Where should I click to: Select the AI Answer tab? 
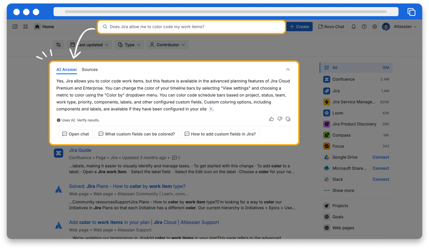tap(67, 70)
